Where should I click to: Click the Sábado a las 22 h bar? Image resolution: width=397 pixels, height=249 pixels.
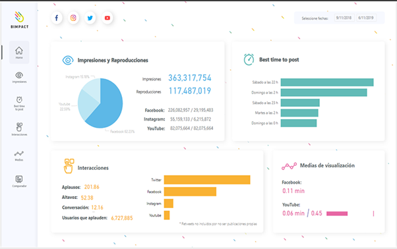coord(327,82)
